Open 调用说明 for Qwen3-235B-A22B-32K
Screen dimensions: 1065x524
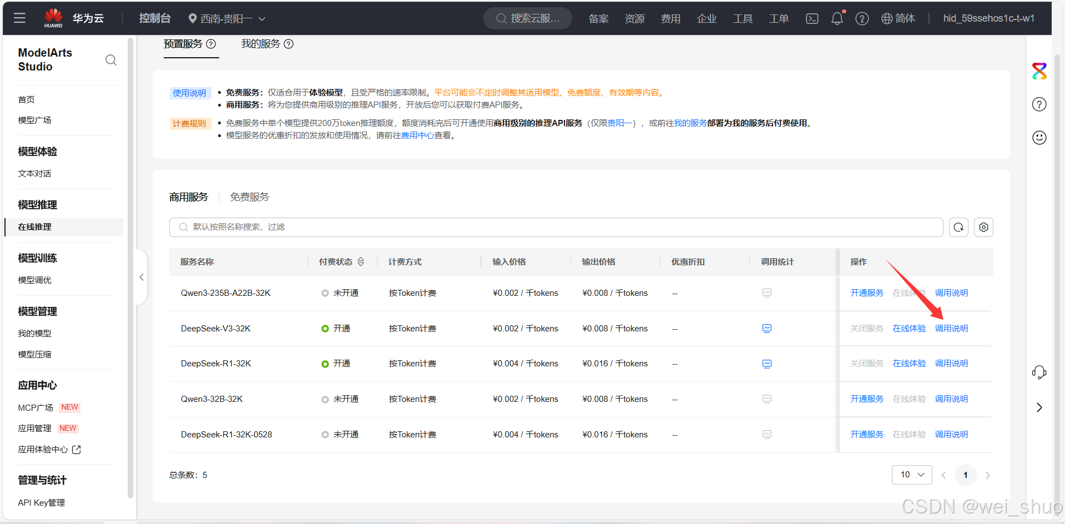[x=951, y=293]
